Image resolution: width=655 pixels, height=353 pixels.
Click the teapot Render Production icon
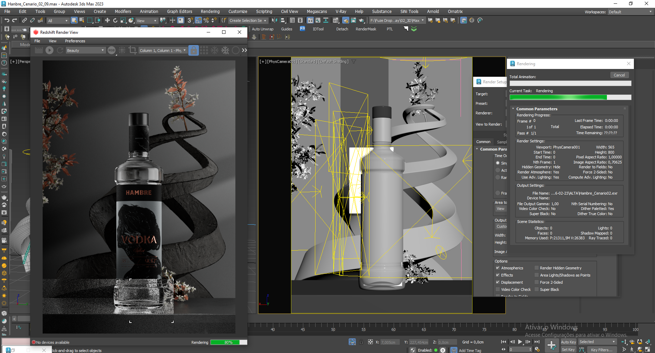pos(362,20)
